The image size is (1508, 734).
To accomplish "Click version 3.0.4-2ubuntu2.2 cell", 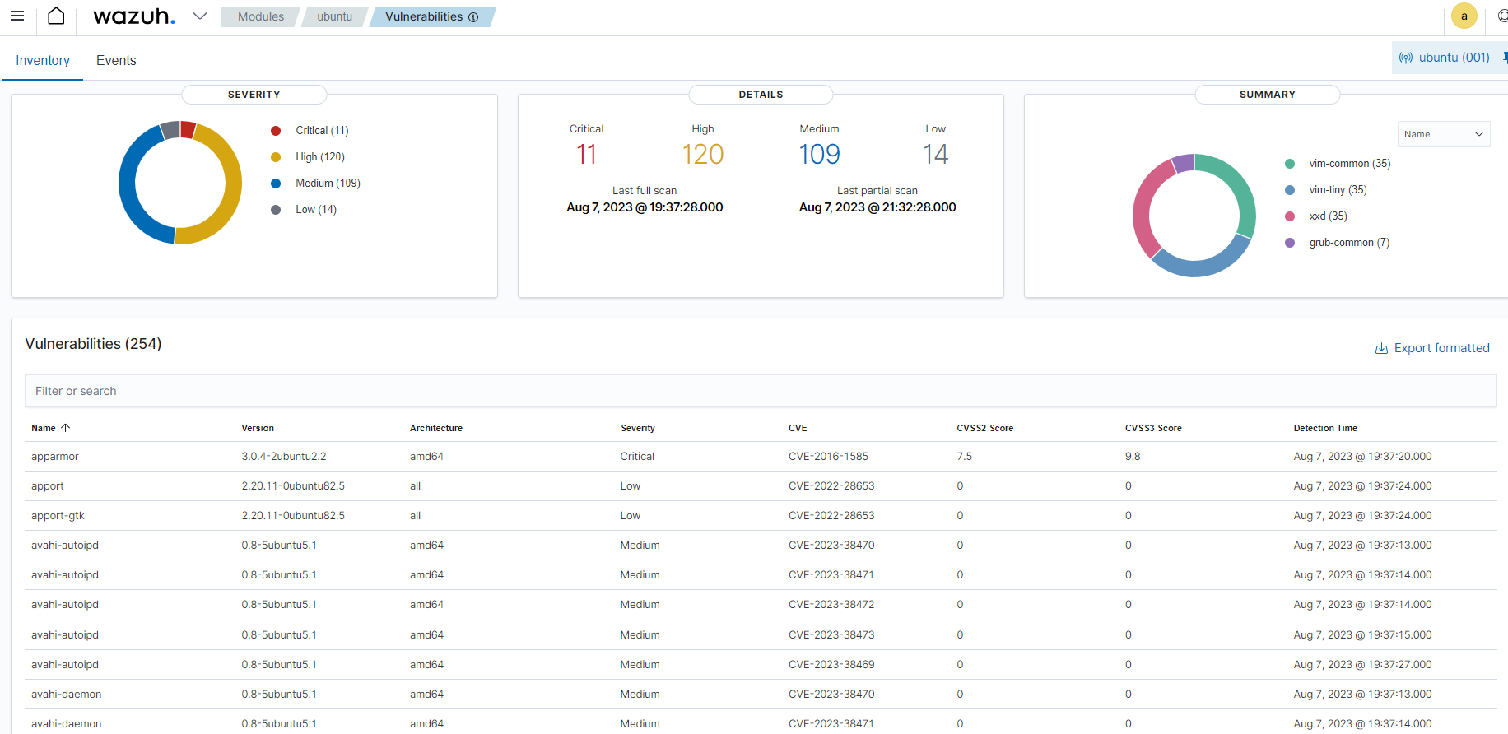I will coord(284,456).
